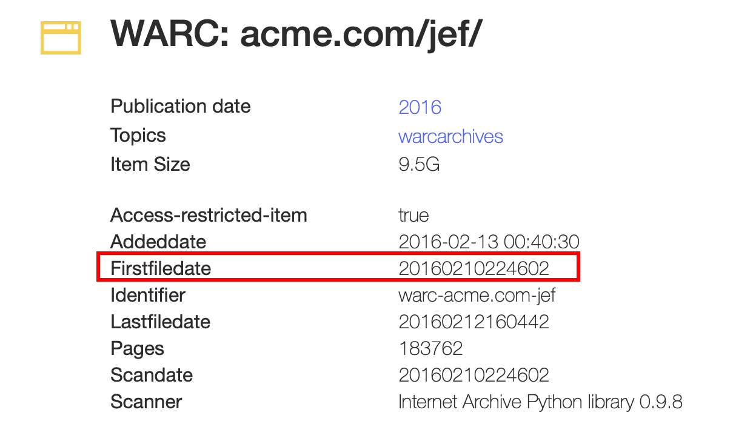Open the warcarchives topic link
This screenshot has height=447, width=753.
pos(450,136)
